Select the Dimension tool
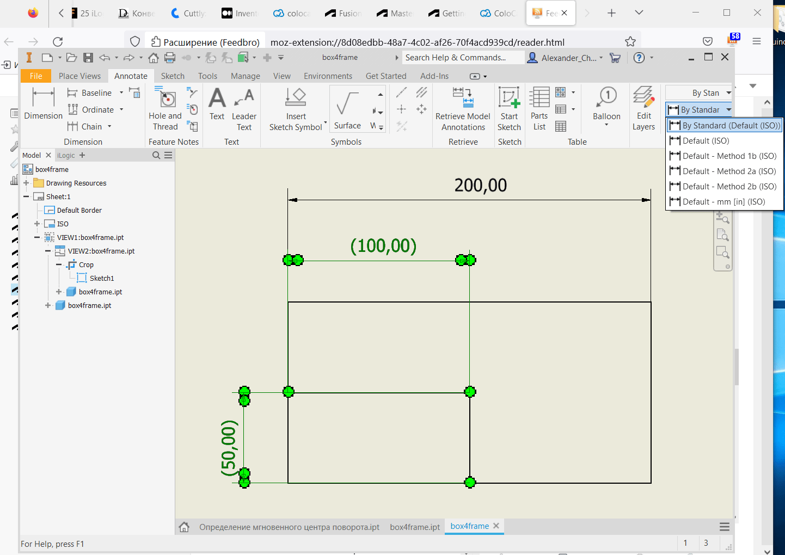Viewport: 785px width, 555px height. coord(43,104)
